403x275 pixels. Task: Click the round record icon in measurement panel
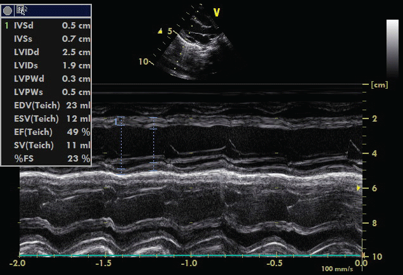[8, 11]
